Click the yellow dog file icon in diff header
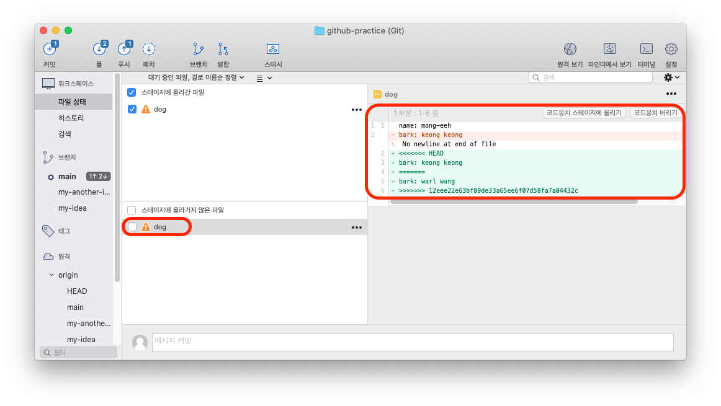This screenshot has width=721, height=406. click(377, 94)
